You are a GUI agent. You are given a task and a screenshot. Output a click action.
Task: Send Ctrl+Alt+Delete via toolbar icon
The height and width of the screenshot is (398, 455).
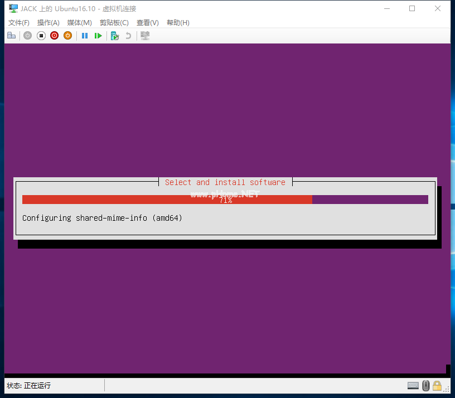11,36
